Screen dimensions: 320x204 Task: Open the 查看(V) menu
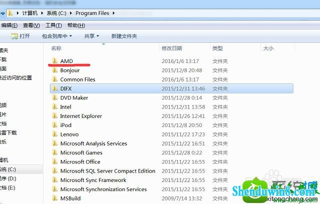coord(31,25)
